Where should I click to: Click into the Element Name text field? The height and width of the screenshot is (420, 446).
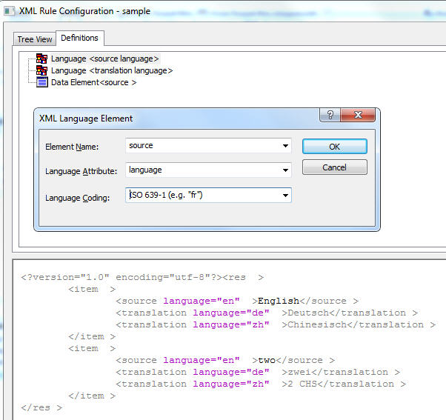click(x=200, y=146)
